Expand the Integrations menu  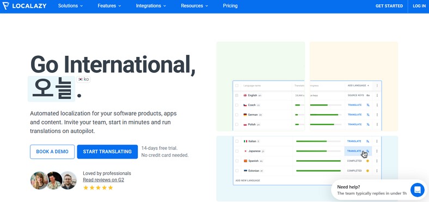coord(151,6)
